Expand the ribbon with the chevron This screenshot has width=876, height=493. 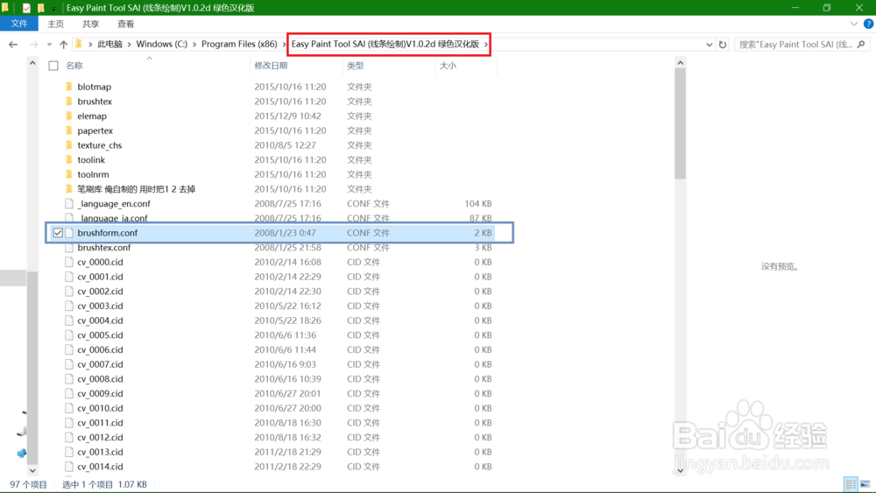point(853,24)
